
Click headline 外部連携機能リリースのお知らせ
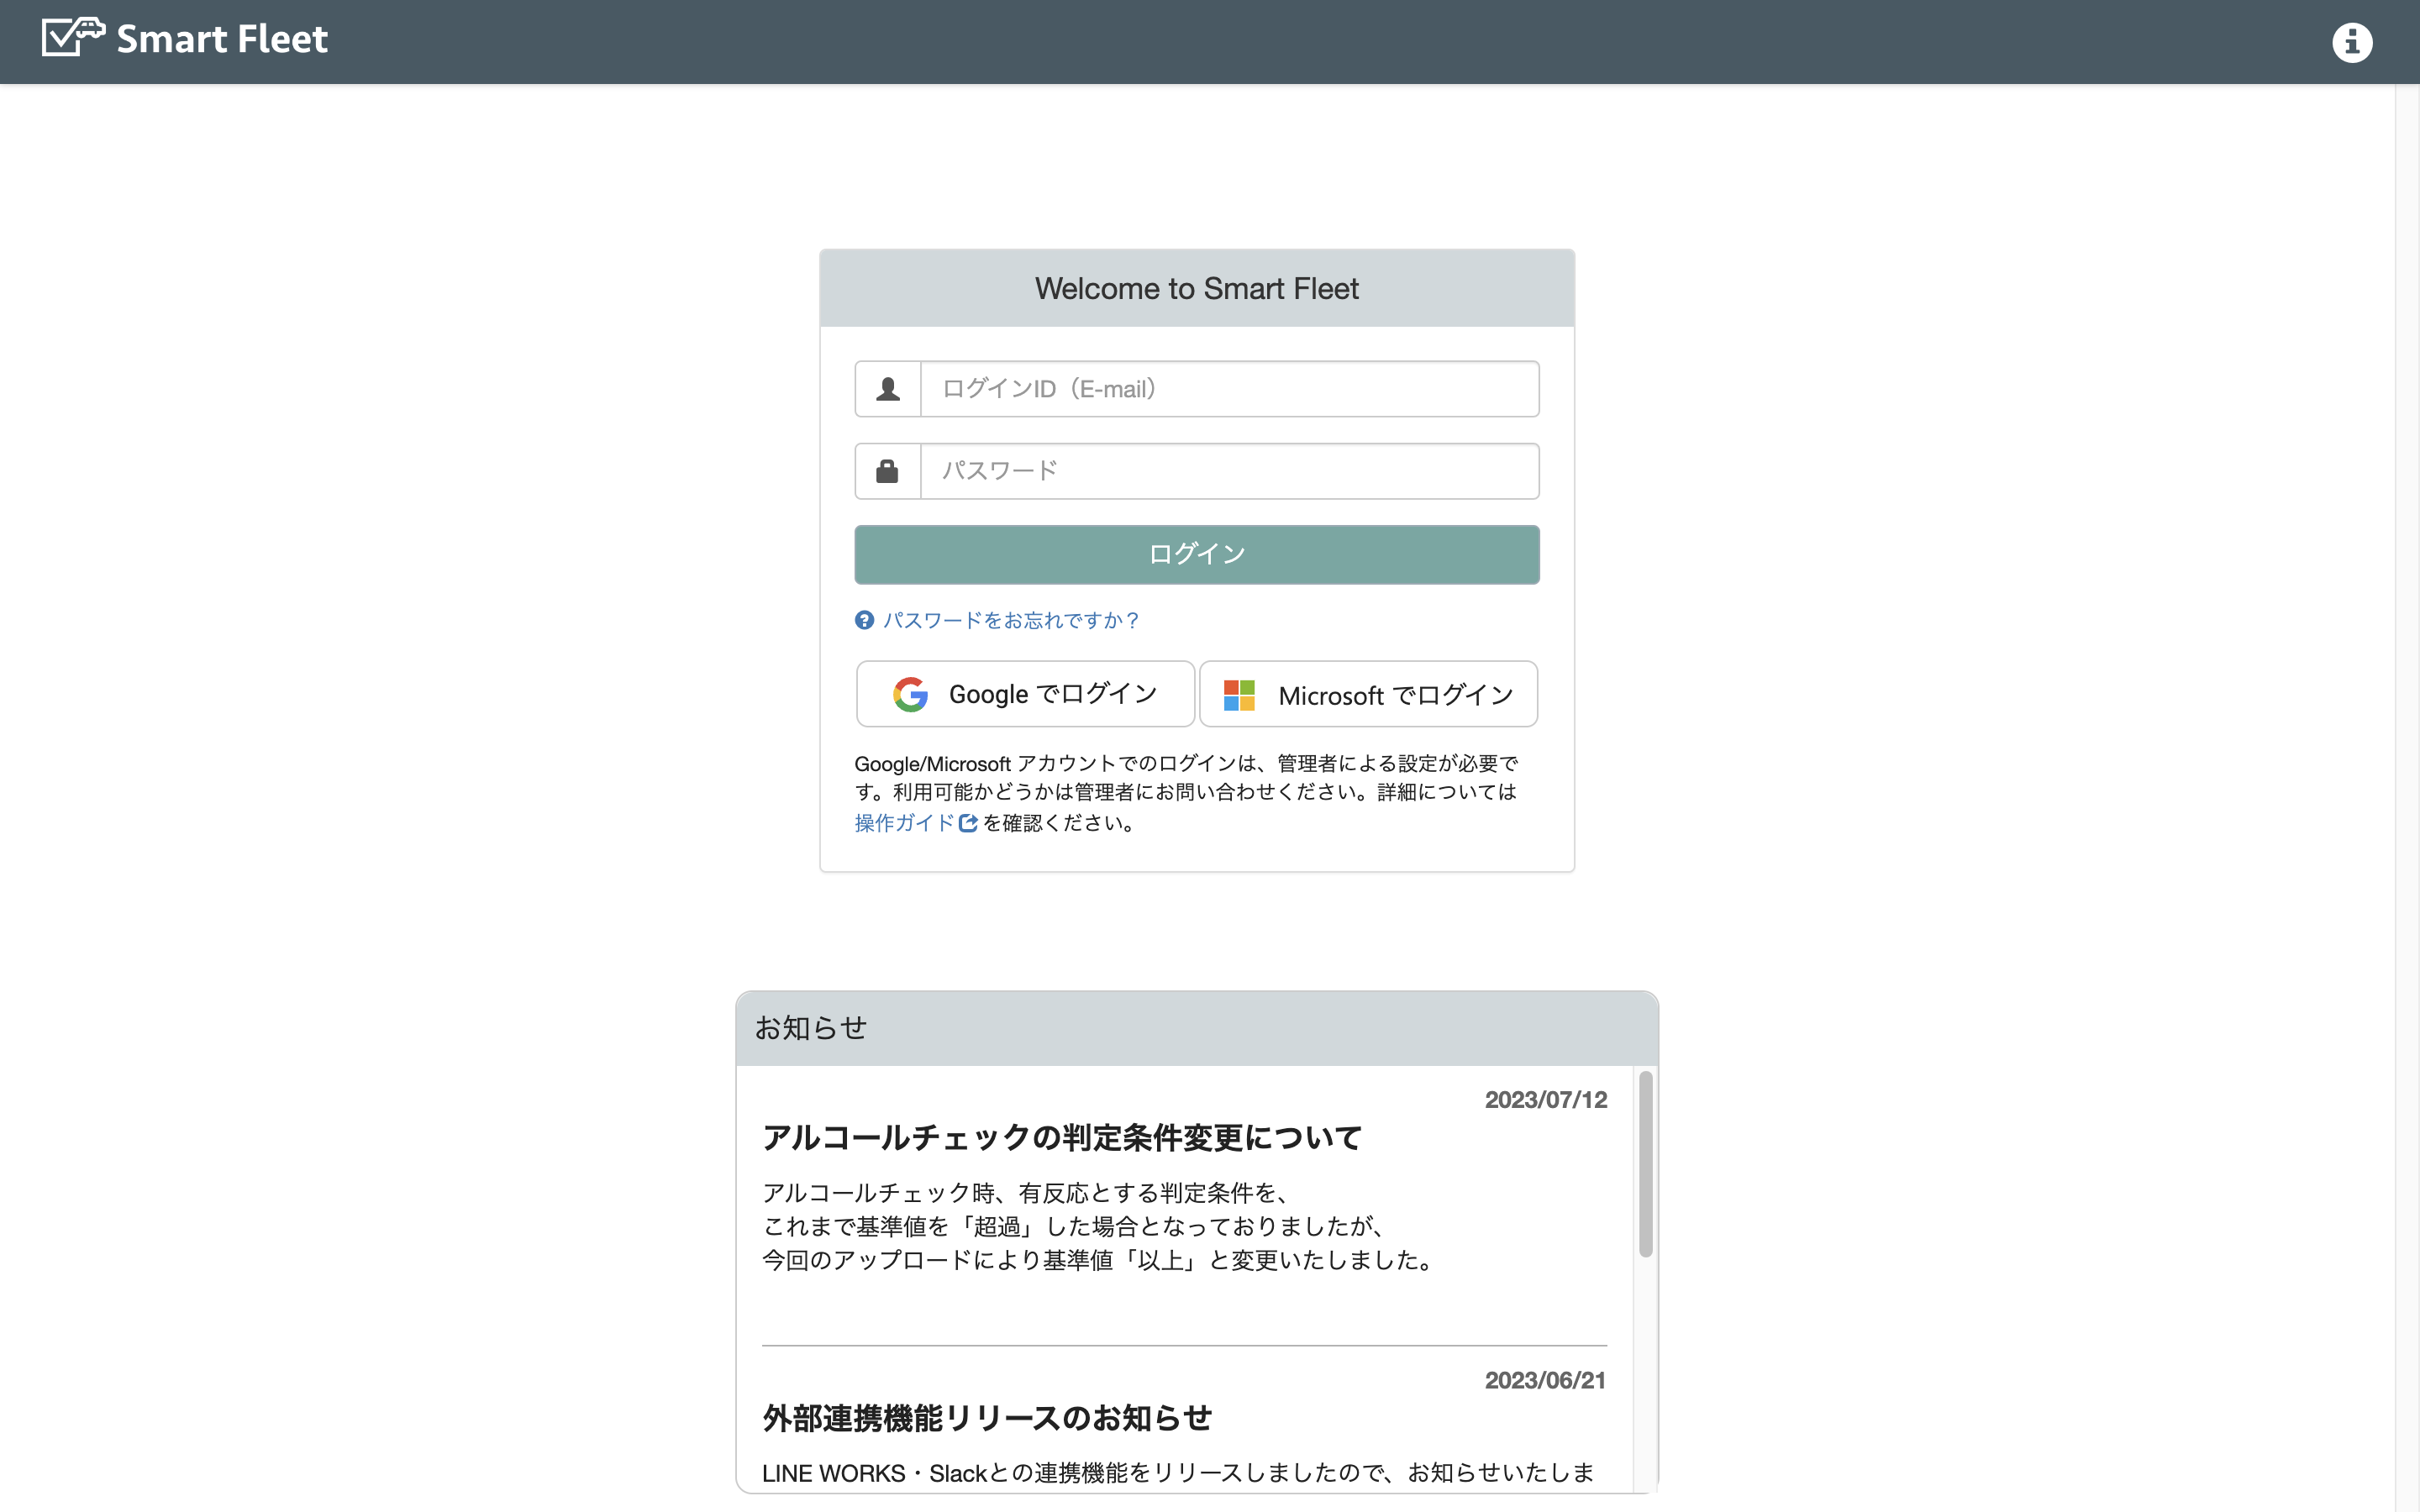click(987, 1418)
